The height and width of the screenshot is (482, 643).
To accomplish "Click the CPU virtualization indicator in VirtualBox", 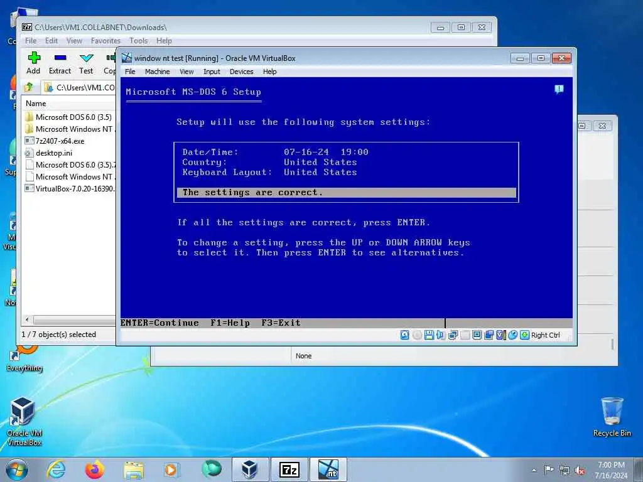I will pyautogui.click(x=500, y=335).
